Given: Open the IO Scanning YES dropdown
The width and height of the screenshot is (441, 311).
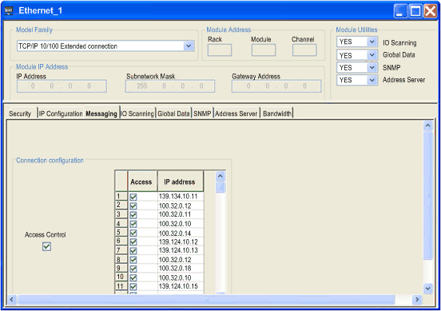Looking at the screenshot, I should (x=371, y=42).
